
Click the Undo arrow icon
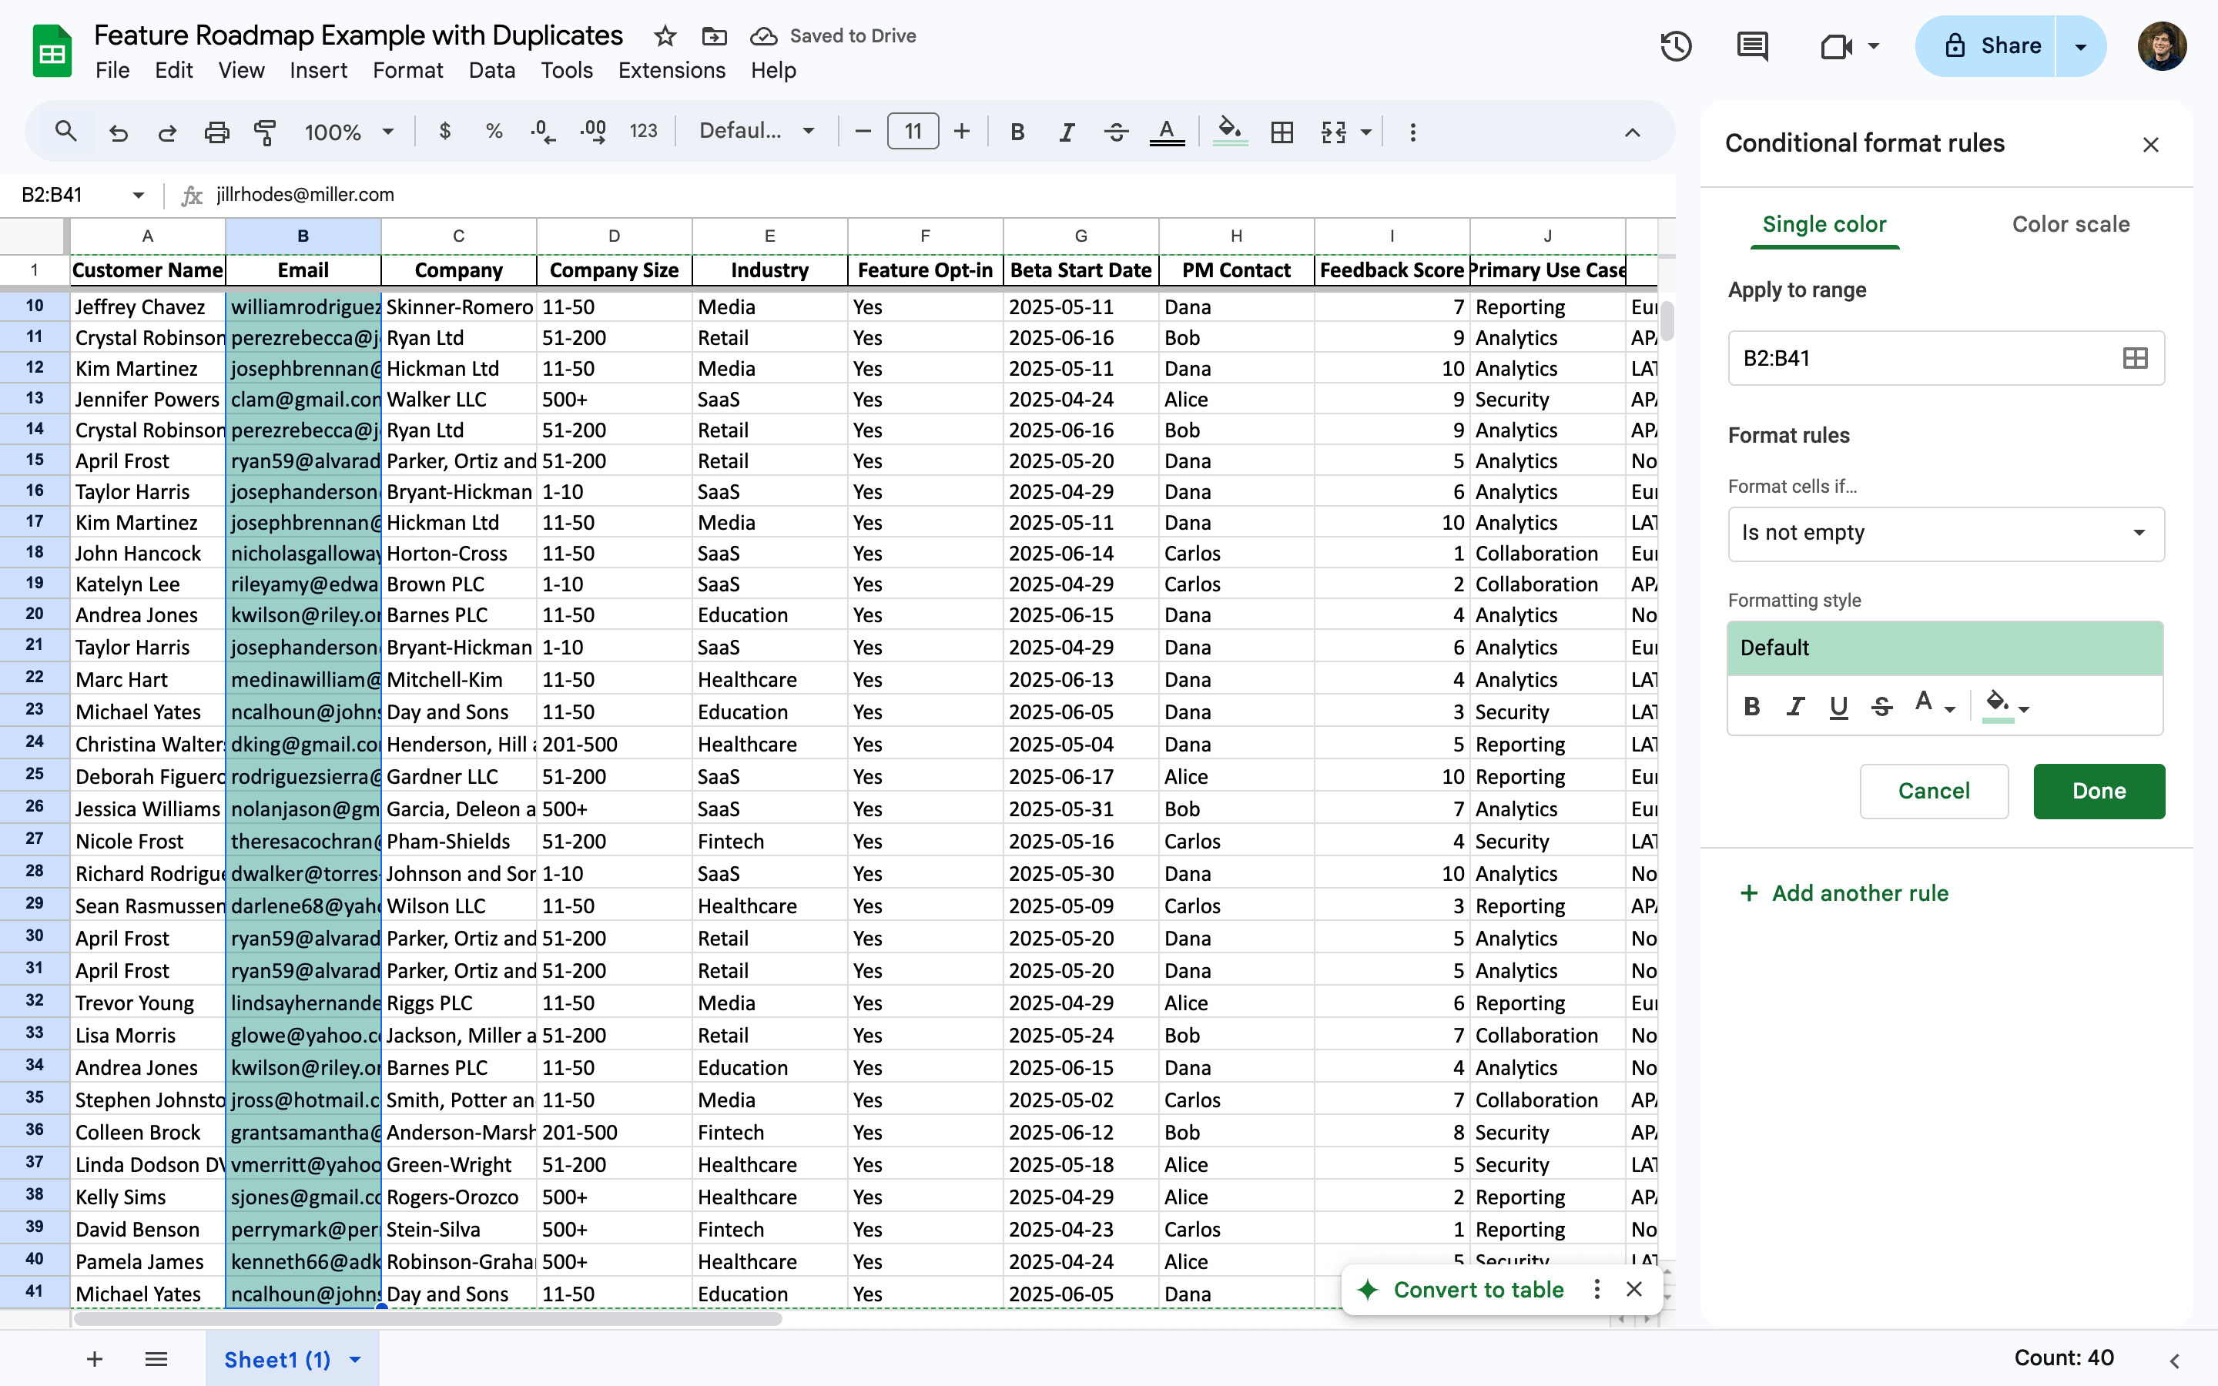click(119, 132)
